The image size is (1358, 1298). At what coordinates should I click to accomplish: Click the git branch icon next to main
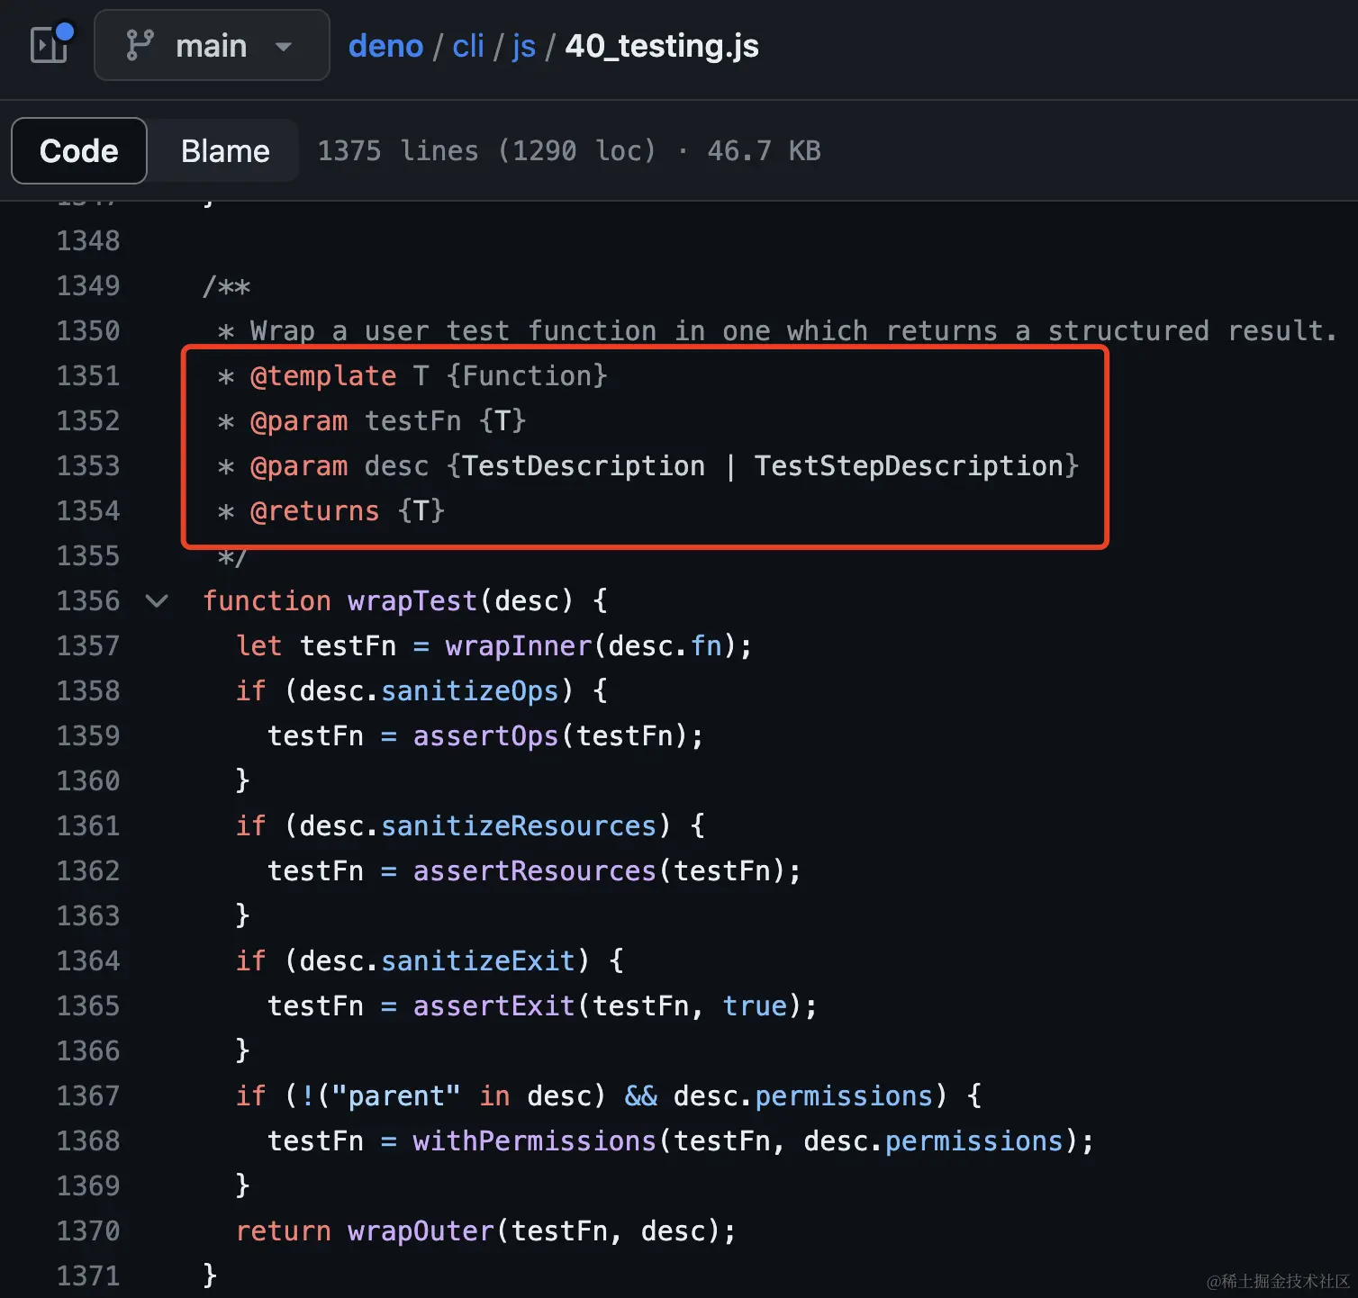pyautogui.click(x=138, y=44)
